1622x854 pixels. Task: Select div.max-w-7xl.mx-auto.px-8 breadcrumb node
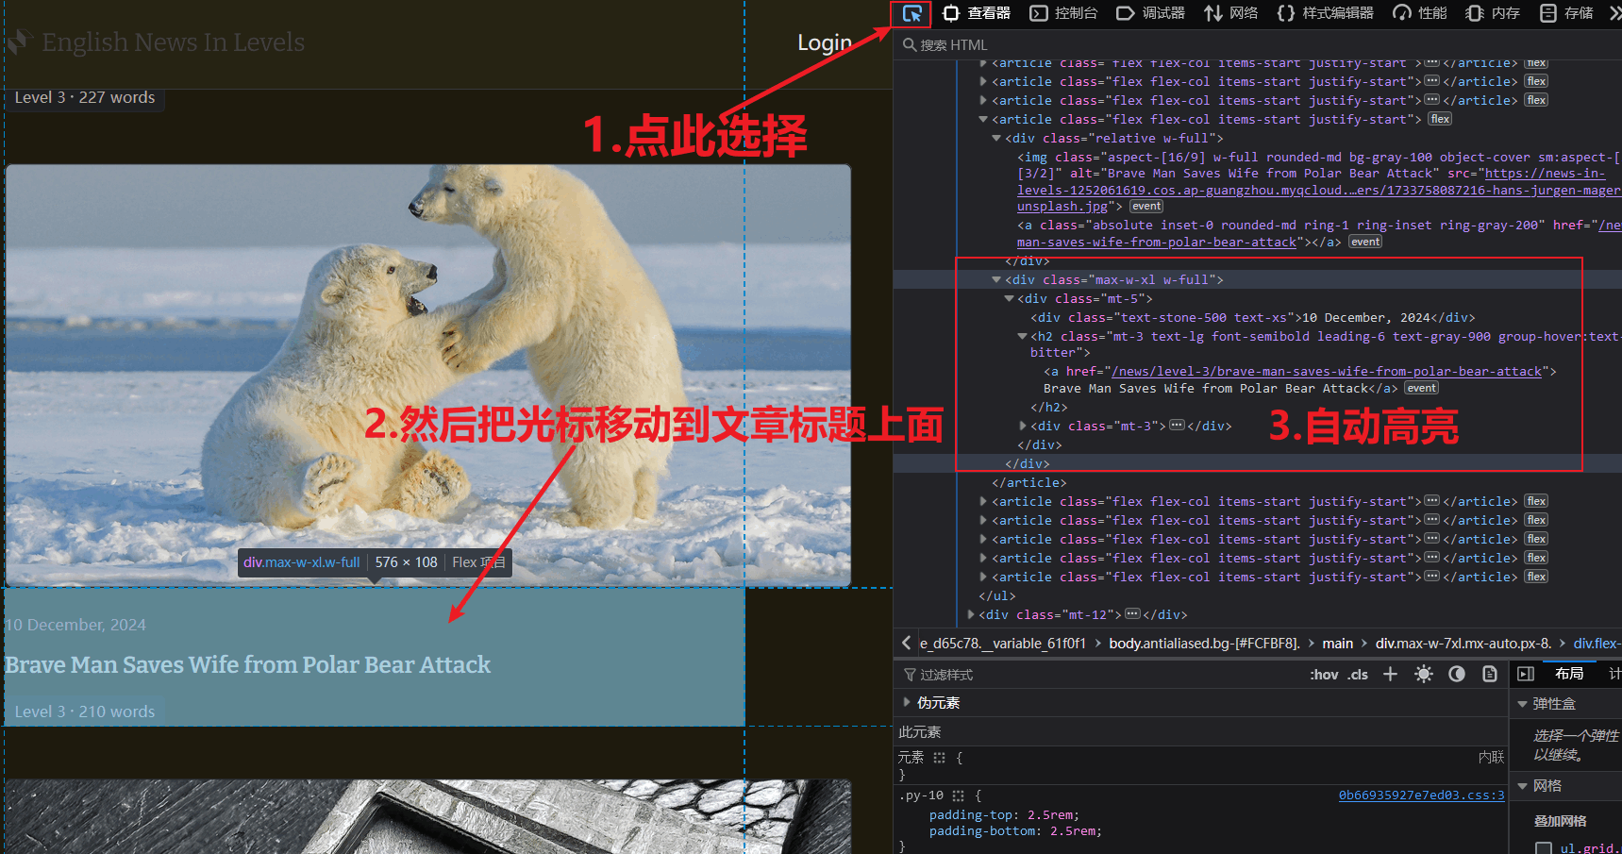coord(1463,644)
